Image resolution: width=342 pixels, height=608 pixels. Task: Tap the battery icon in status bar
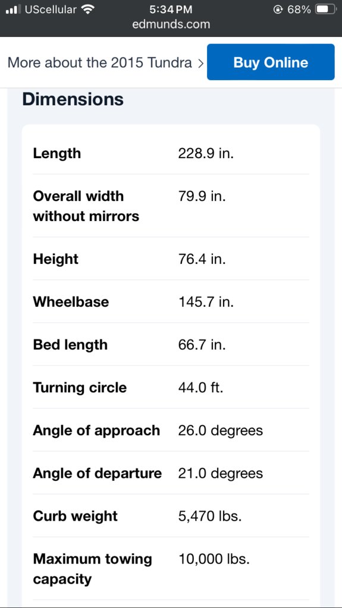pos(326,10)
